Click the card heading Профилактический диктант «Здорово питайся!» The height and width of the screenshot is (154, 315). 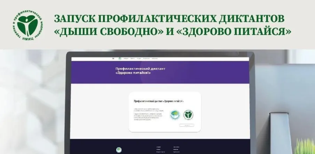click(x=159, y=101)
